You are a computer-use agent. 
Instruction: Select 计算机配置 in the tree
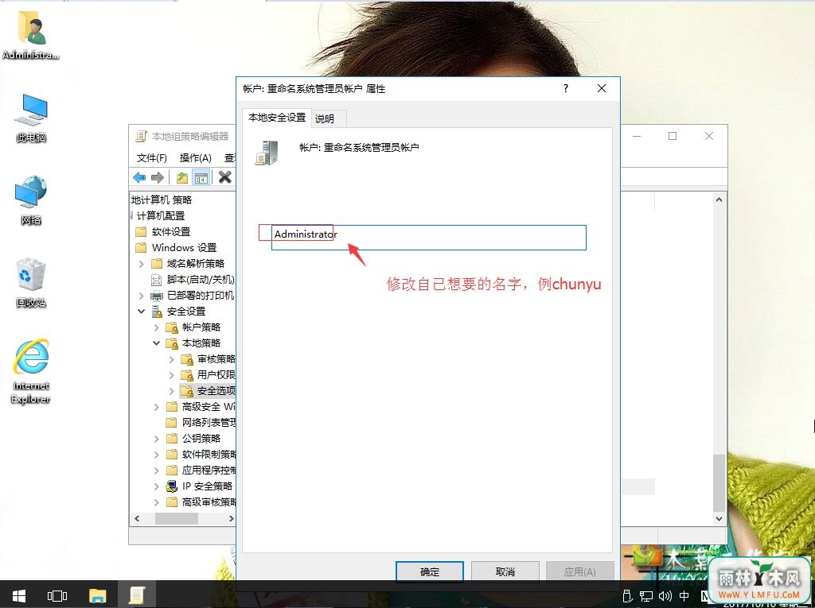160,215
